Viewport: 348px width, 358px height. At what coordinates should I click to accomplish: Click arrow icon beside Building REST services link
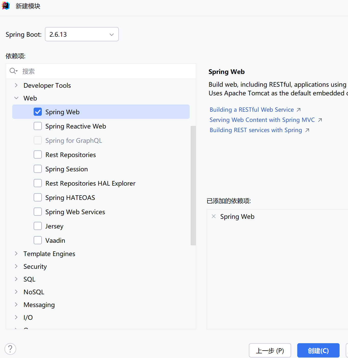(x=307, y=130)
